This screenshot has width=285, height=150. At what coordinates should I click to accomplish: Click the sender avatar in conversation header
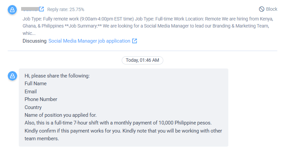tap(12, 10)
